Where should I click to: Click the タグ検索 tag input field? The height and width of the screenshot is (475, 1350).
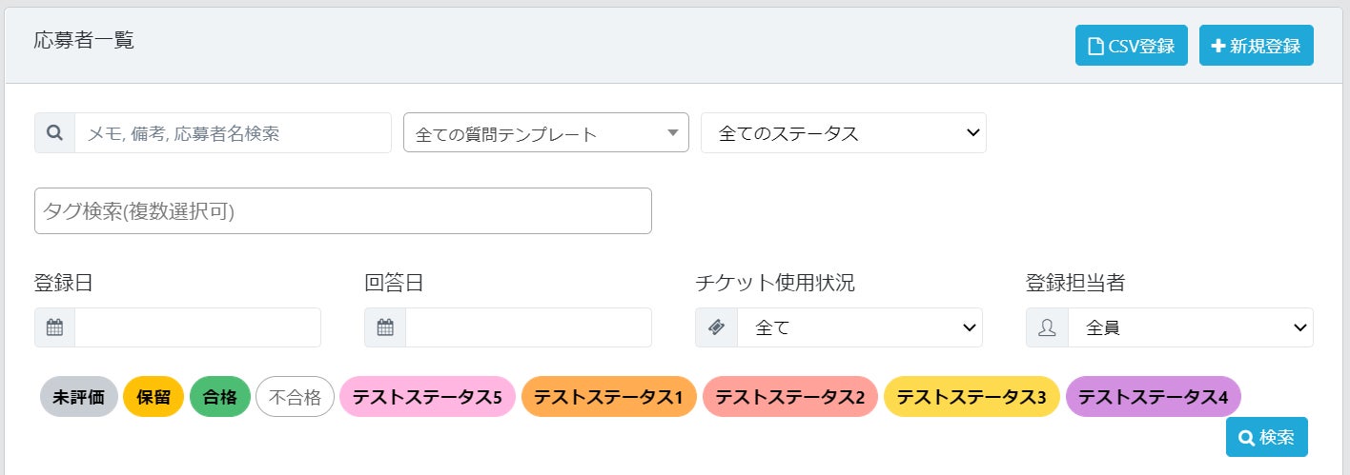pos(342,211)
